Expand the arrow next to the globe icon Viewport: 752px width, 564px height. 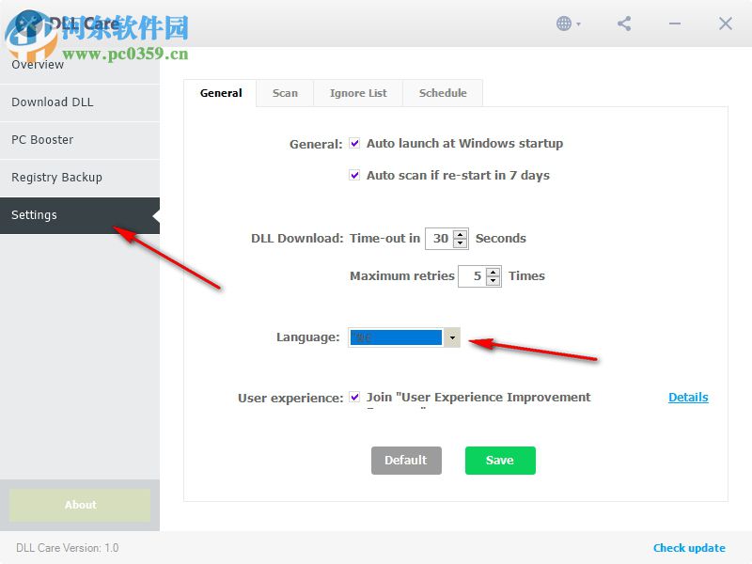coord(578,25)
